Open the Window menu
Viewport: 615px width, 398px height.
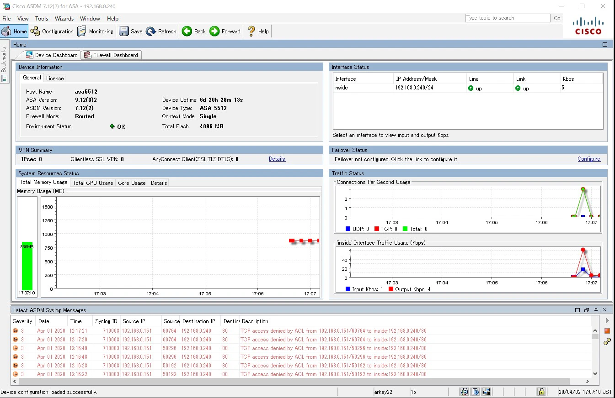pos(90,19)
